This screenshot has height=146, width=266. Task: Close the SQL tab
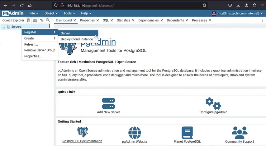point(112,20)
